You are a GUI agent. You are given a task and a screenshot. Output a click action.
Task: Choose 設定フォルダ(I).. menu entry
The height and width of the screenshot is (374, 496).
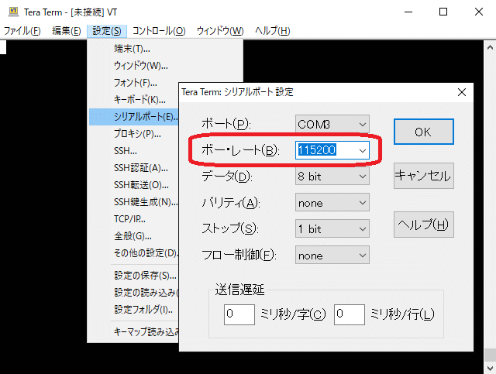click(143, 310)
